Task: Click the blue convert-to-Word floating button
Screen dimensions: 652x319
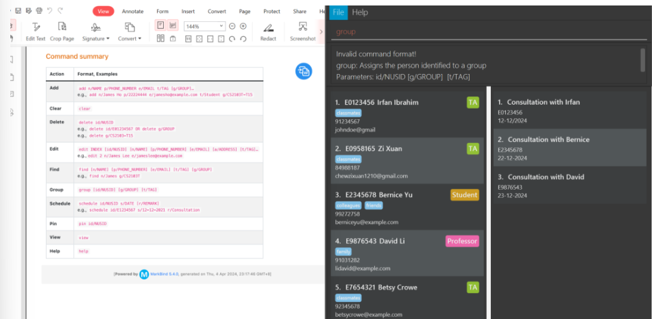Action: coord(304,71)
